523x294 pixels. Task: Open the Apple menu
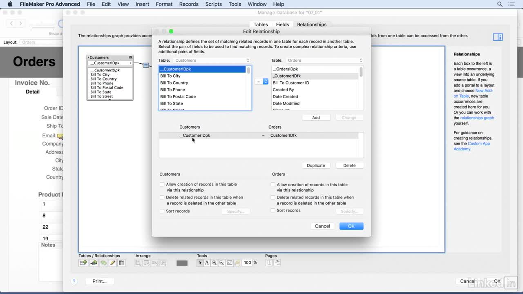click(10, 4)
